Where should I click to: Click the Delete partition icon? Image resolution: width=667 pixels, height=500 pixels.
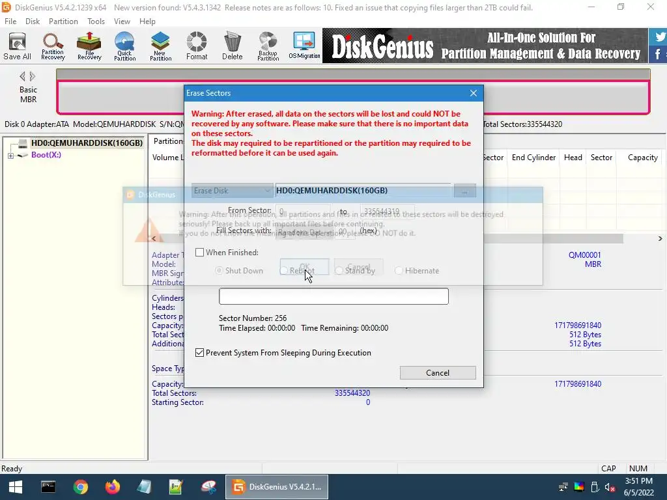pos(233,46)
